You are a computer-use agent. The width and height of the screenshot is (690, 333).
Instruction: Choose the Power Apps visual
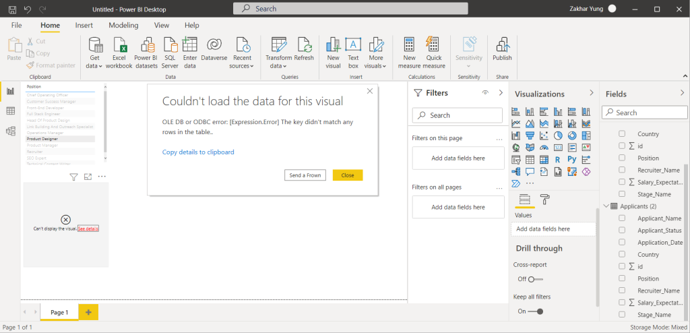586,171
